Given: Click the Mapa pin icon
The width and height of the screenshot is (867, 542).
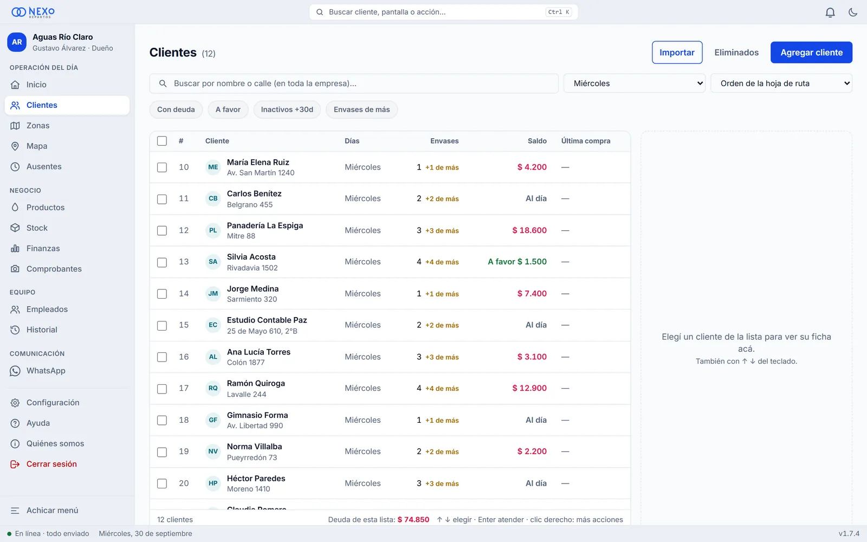Looking at the screenshot, I should point(15,146).
